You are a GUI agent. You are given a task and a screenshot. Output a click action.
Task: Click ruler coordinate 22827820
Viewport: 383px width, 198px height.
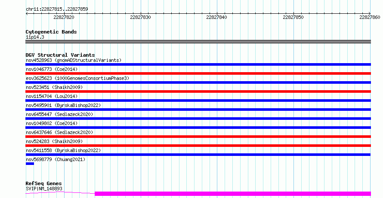tap(64, 17)
